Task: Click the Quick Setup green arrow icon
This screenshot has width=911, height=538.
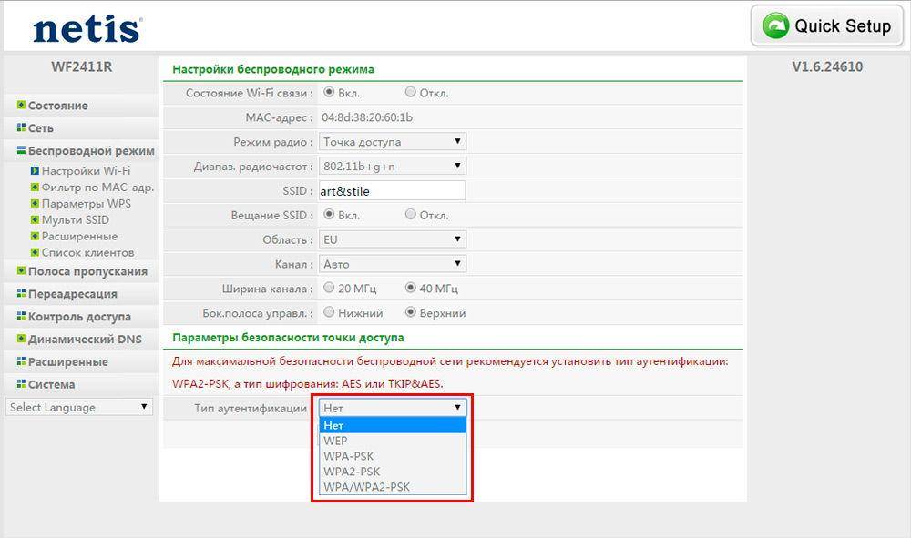Action: point(776,25)
